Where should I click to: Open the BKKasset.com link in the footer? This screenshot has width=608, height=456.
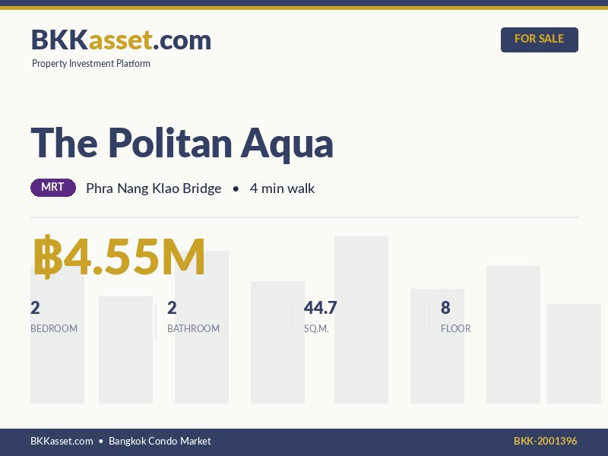click(x=62, y=441)
